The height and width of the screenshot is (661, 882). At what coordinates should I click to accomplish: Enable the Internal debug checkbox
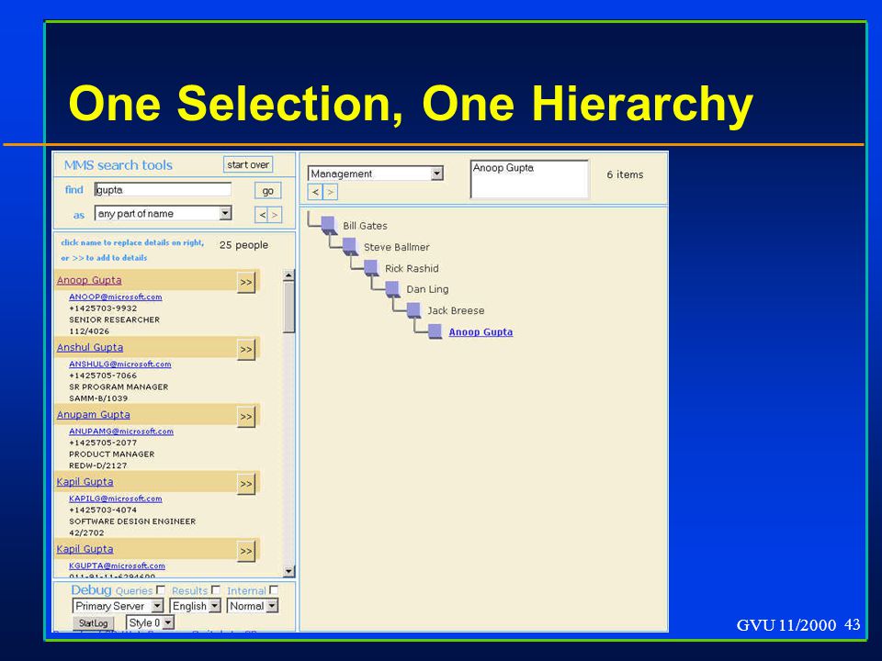pyautogui.click(x=274, y=590)
